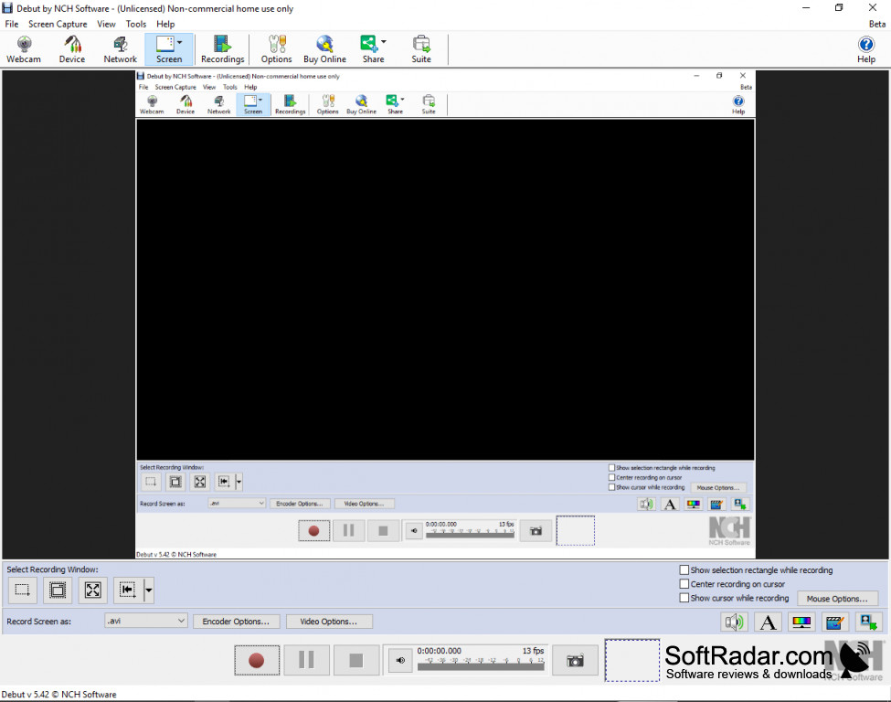This screenshot has width=891, height=702.
Task: Open the webcam overlay tool
Action: pyautogui.click(x=868, y=622)
